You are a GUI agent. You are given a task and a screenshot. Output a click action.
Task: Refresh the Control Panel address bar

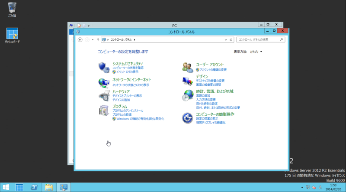pos(231,40)
